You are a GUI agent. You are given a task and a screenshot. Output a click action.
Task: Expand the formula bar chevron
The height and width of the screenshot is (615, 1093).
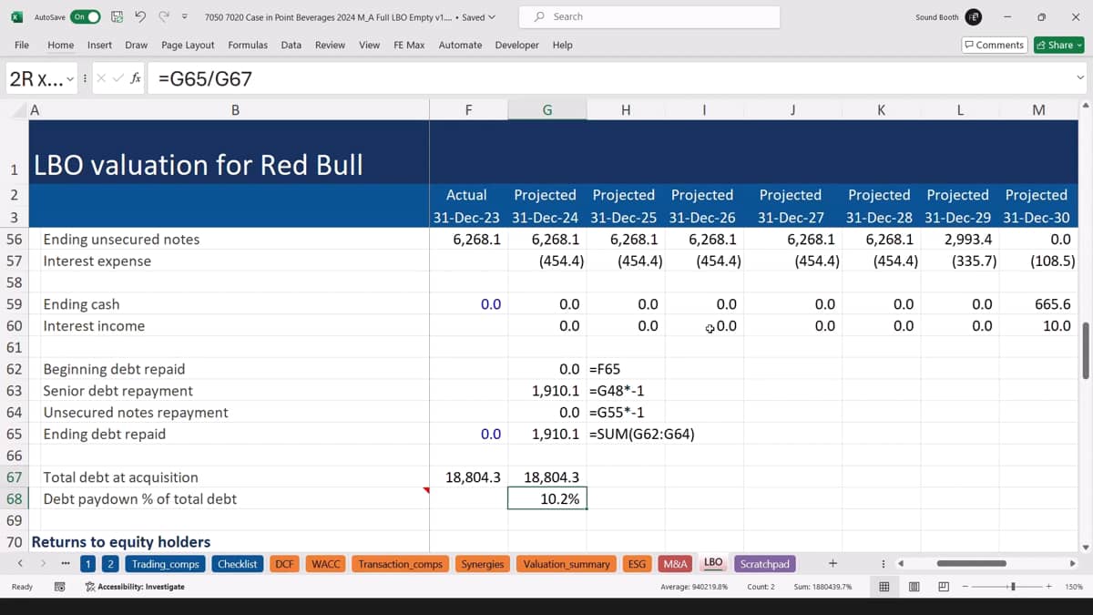click(1080, 78)
